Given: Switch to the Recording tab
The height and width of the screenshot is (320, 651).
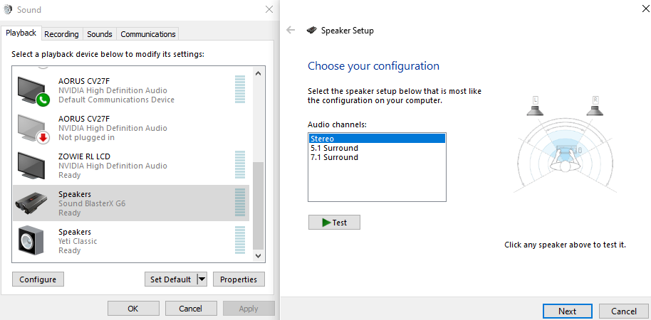Looking at the screenshot, I should [61, 34].
